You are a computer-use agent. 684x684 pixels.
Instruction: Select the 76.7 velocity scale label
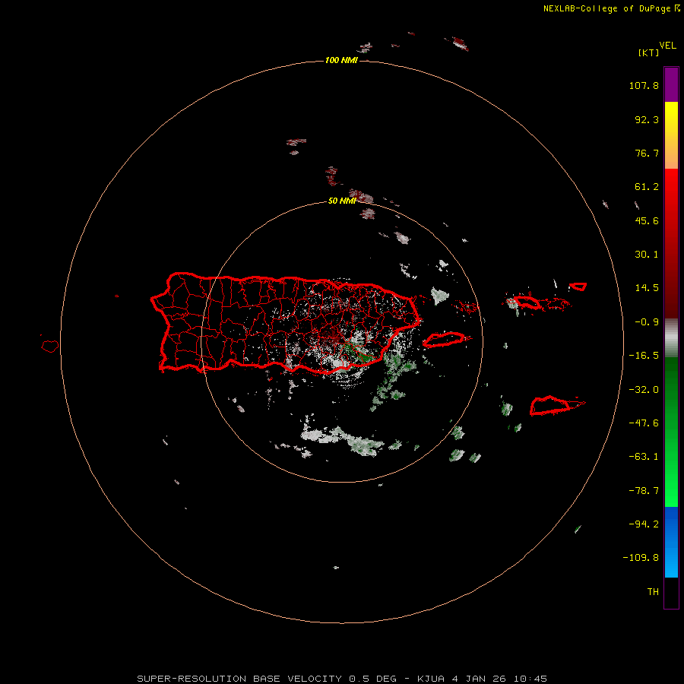pyautogui.click(x=647, y=153)
